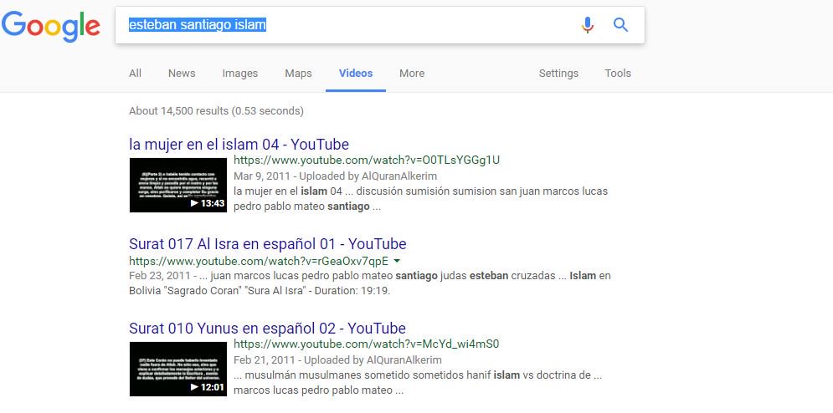Open 'Surat 010 Yunus en español 02' result

pos(267,328)
